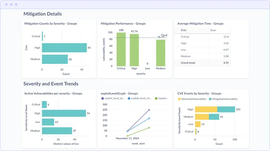Click the Cvss column header
Image resolution: width=270 pixels, height=151 pixels.
click(x=184, y=30)
